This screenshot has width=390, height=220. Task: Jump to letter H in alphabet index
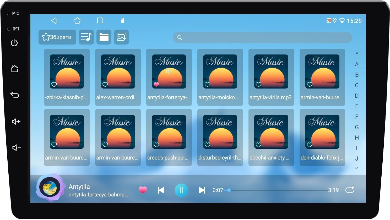(x=357, y=137)
